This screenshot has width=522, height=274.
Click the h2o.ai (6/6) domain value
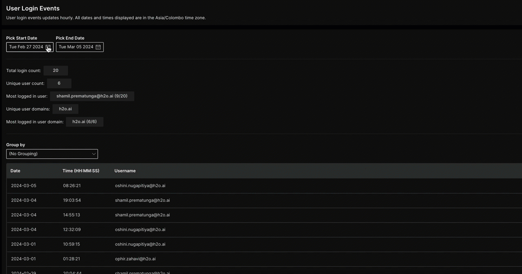84,122
